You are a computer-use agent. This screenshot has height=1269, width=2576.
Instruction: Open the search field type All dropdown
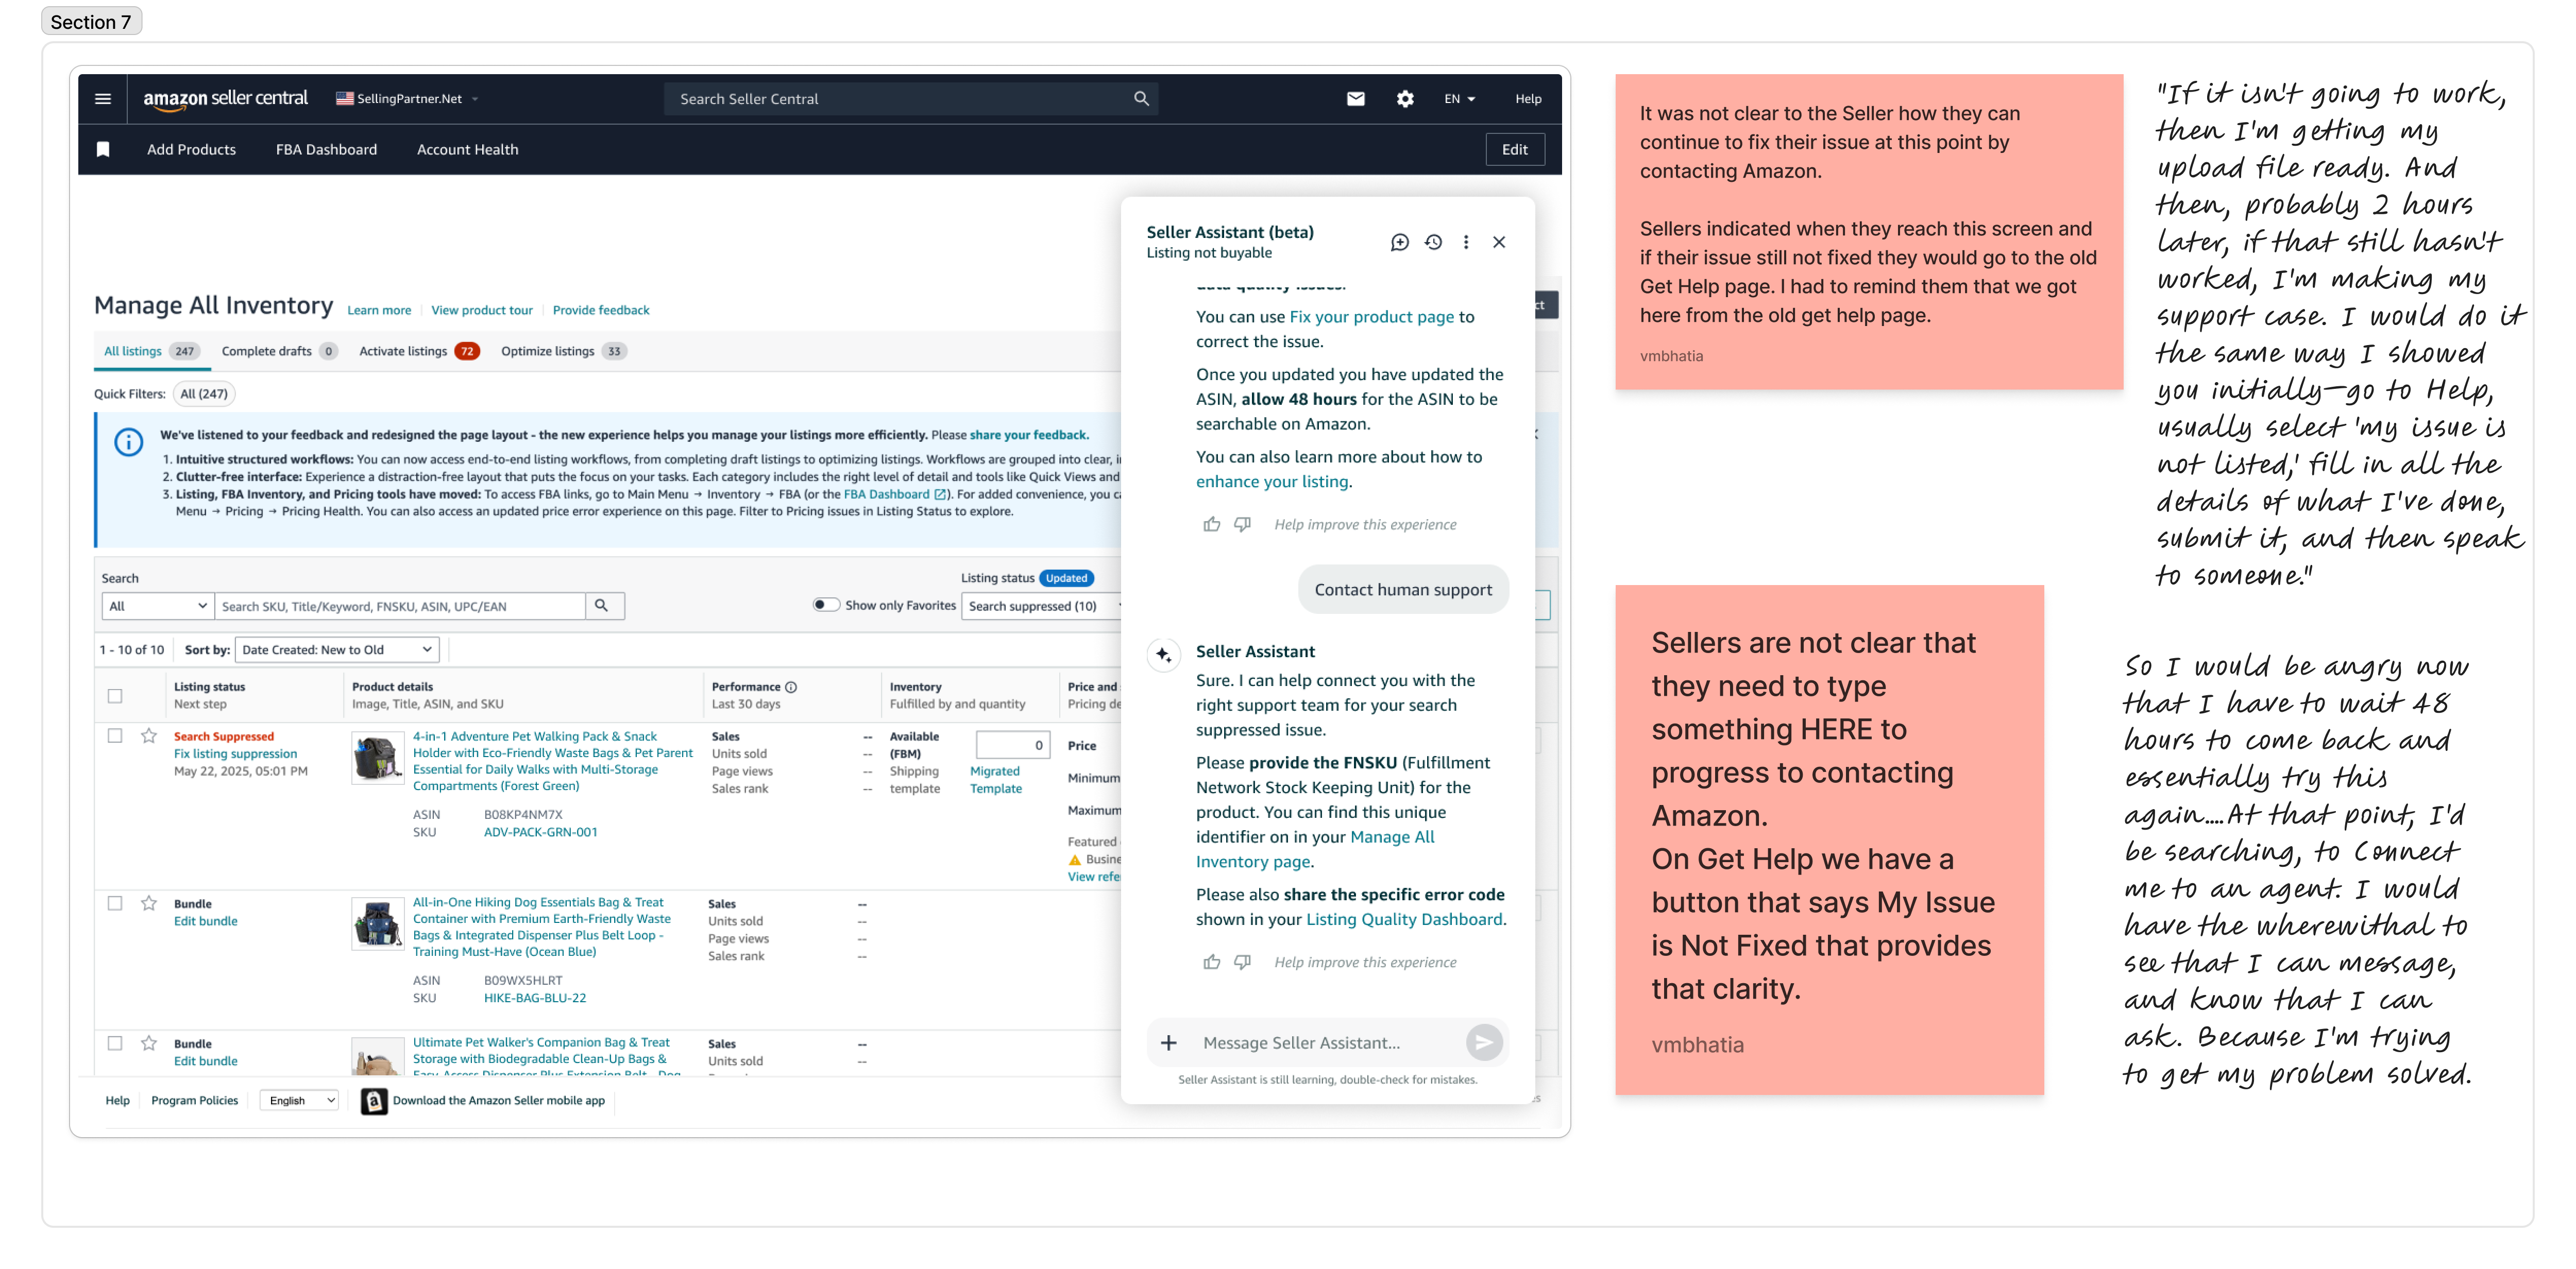click(158, 606)
